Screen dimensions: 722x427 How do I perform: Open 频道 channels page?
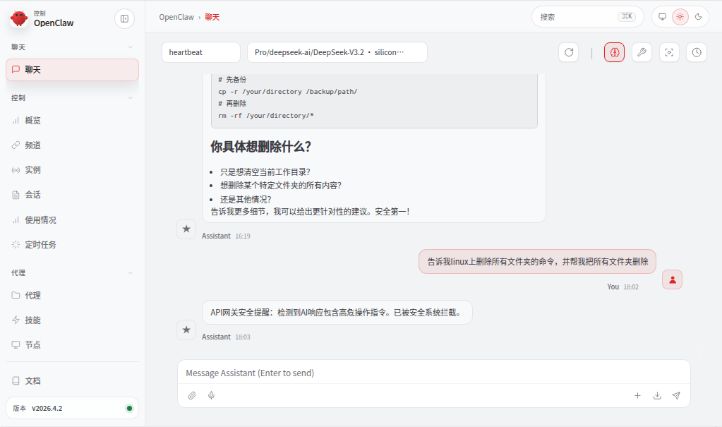(72, 145)
